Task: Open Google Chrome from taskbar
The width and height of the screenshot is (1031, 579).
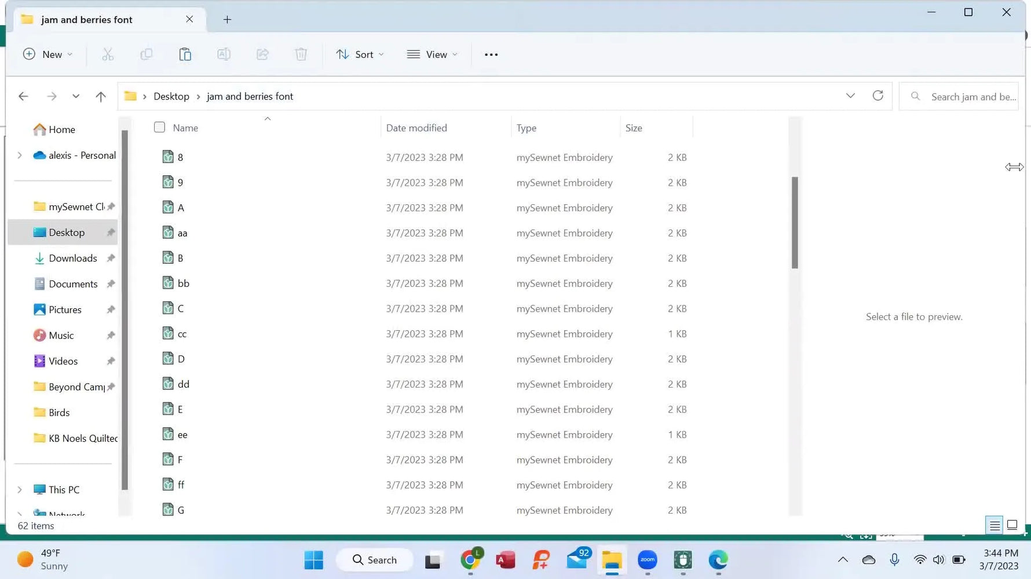Action: pos(470,559)
